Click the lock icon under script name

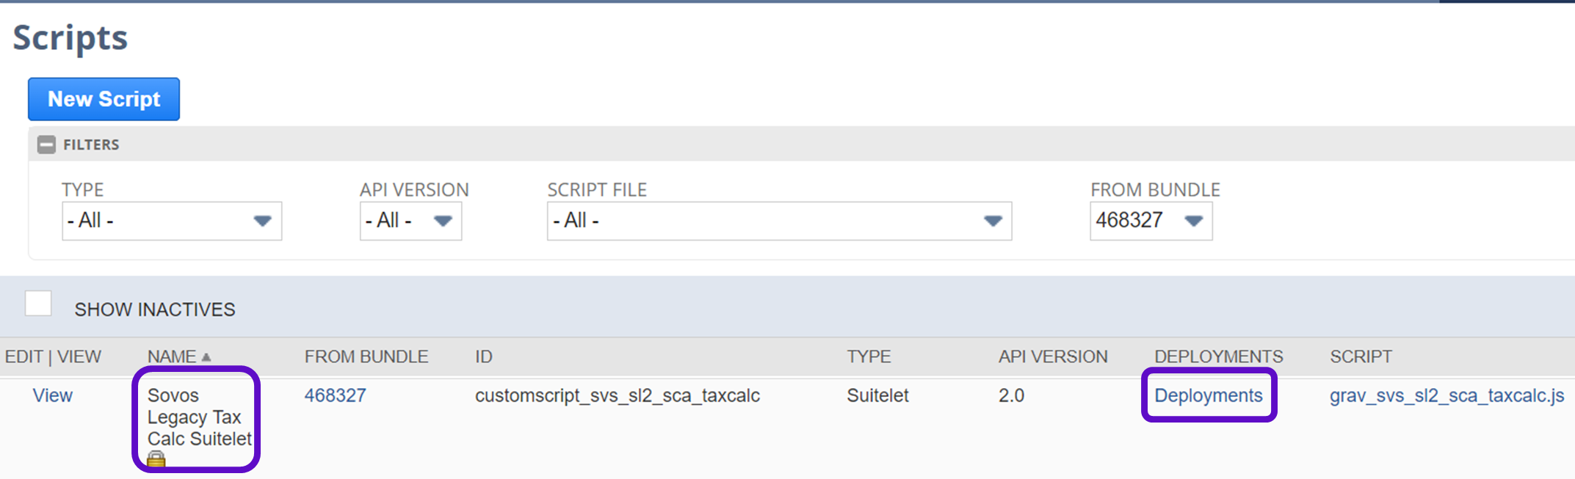156,460
